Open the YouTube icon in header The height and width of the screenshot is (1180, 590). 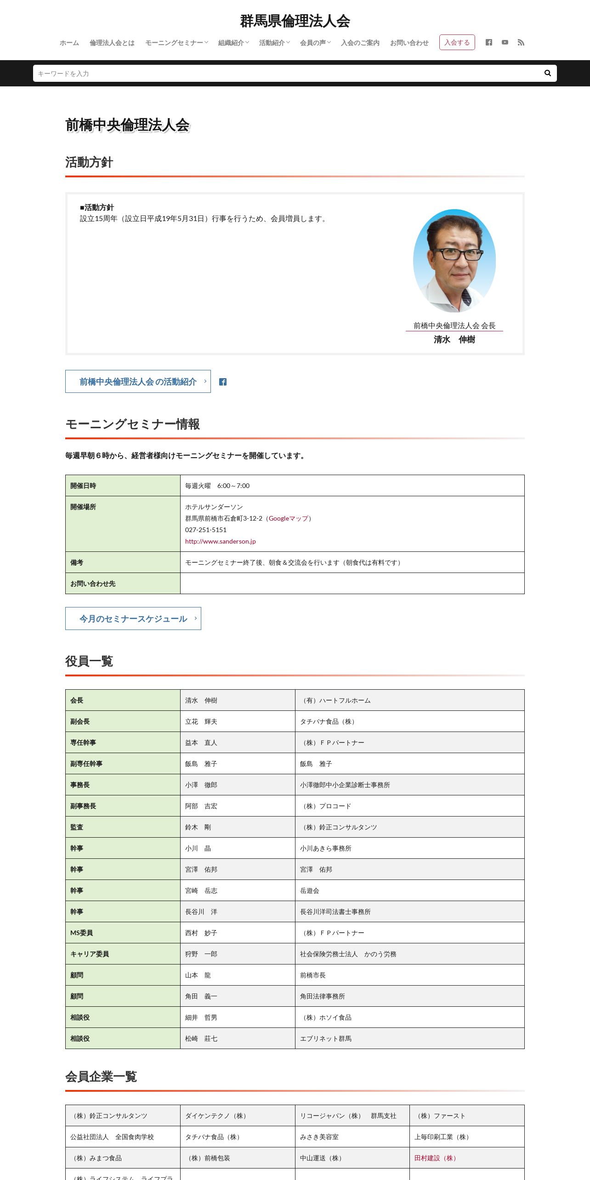click(505, 42)
